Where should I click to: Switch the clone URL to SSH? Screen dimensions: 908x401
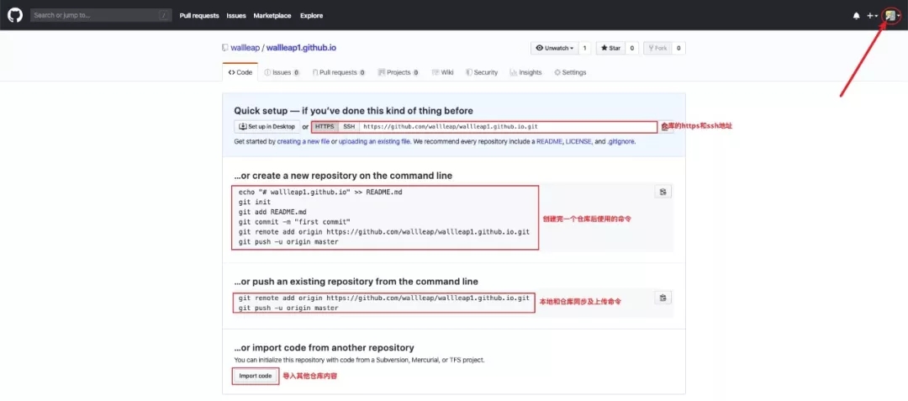[349, 126]
